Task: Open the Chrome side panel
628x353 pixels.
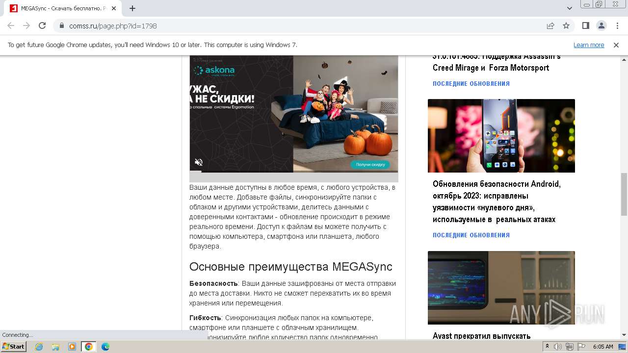Action: pyautogui.click(x=586, y=25)
